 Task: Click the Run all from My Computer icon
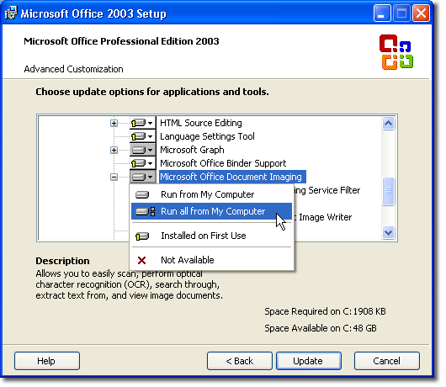pos(145,211)
